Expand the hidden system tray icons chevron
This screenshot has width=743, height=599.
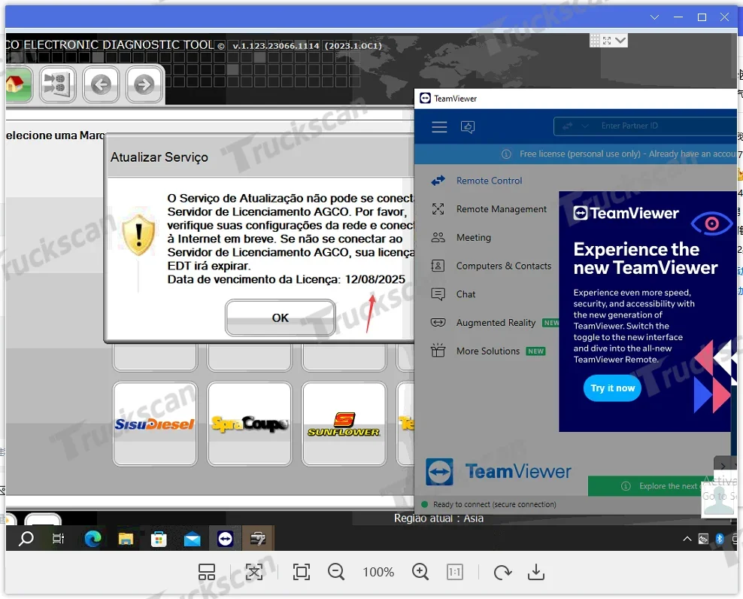[x=687, y=540]
